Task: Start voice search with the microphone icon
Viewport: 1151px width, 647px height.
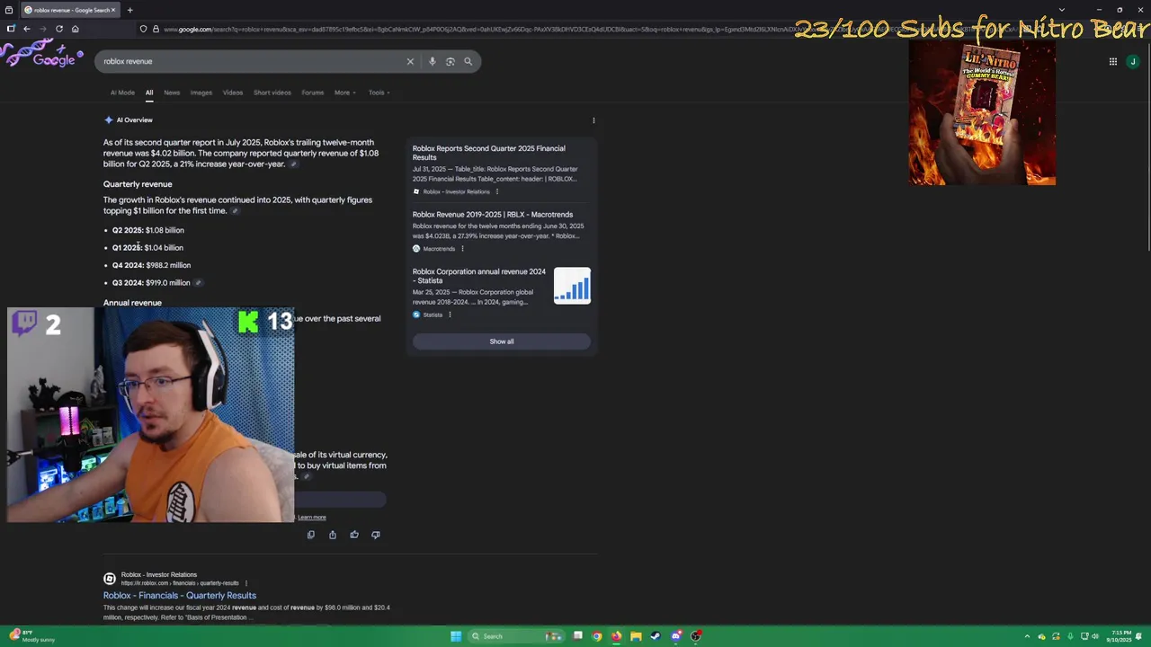Action: pos(433,61)
